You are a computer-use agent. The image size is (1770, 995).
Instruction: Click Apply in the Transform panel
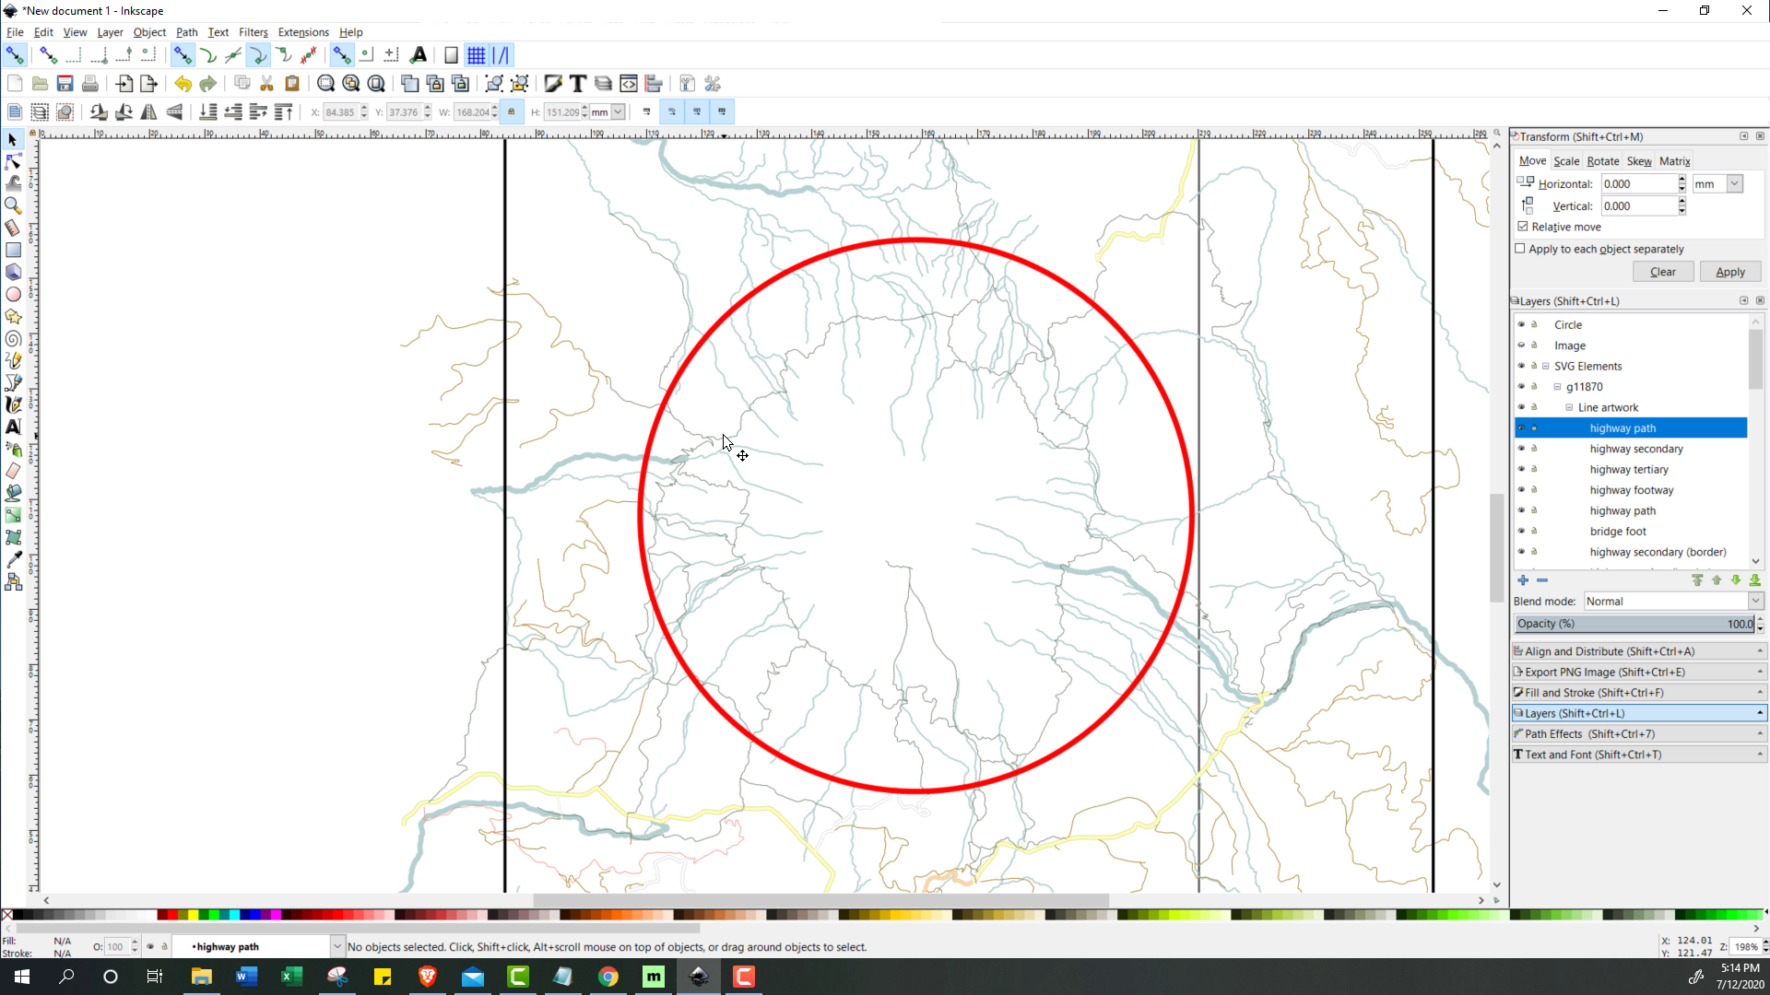pyautogui.click(x=1729, y=272)
